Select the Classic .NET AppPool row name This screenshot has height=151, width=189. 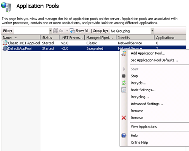[24, 43]
